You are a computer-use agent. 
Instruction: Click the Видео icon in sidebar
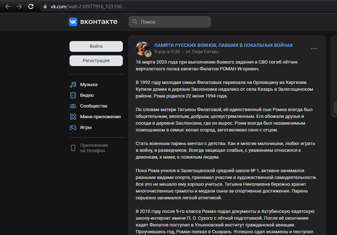[73, 95]
